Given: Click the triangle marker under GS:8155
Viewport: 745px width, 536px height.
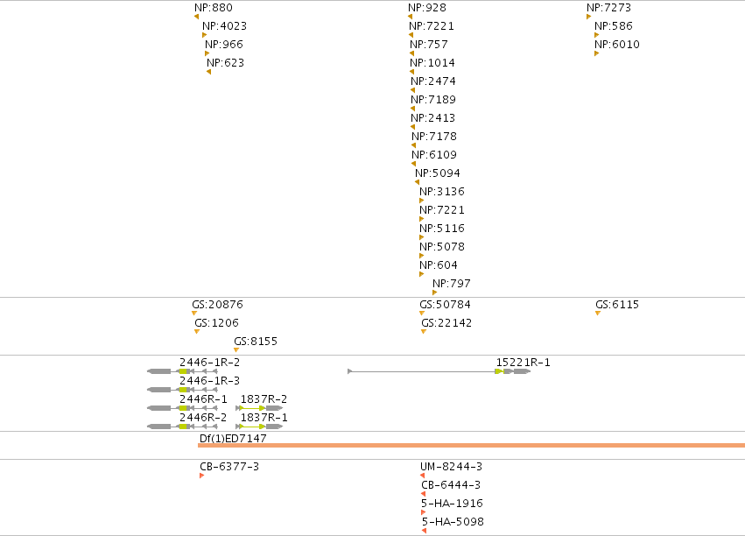Looking at the screenshot, I should pyautogui.click(x=236, y=350).
